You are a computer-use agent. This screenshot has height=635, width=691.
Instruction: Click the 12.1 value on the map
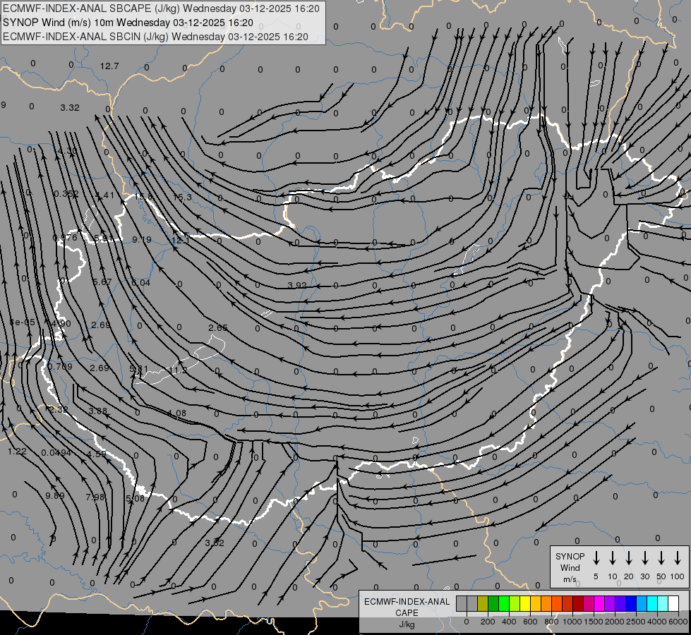(x=180, y=241)
